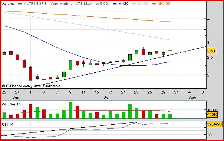Click the price axis label 2,5
The width and height of the screenshot is (224, 141).
click(x=210, y=58)
